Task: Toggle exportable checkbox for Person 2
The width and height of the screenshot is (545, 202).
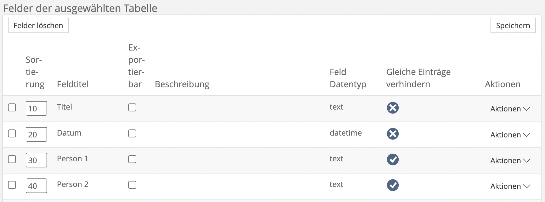Action: tap(132, 185)
